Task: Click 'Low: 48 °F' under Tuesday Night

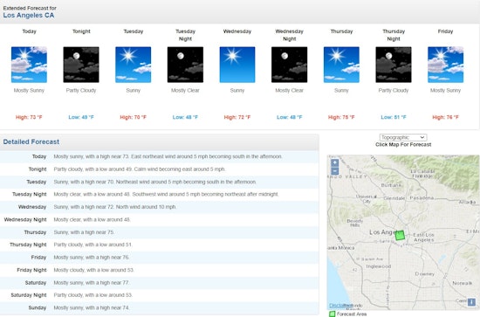Action: tap(185, 117)
